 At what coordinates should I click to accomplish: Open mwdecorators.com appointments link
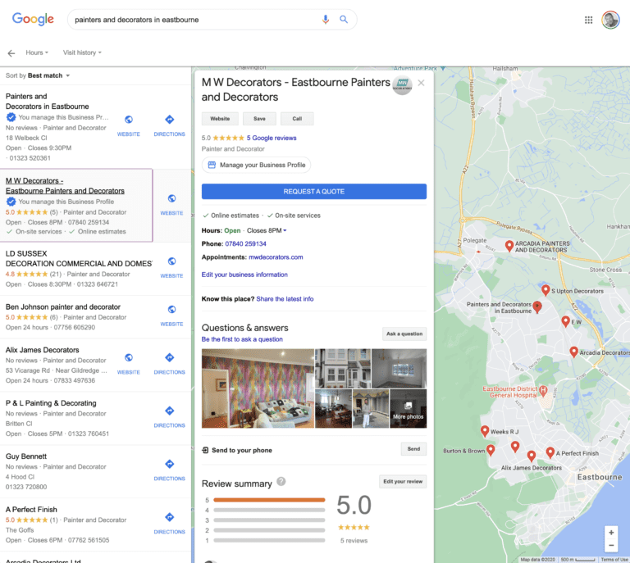coord(276,257)
